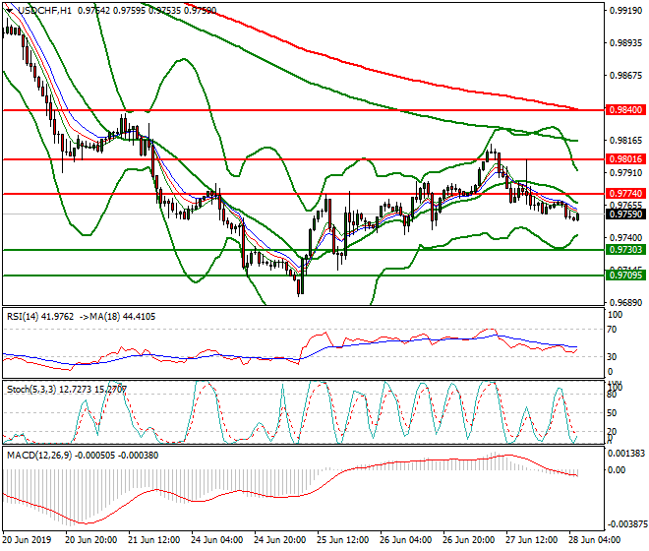Click the RSI scale value 30
The image size is (649, 551).
coord(612,357)
